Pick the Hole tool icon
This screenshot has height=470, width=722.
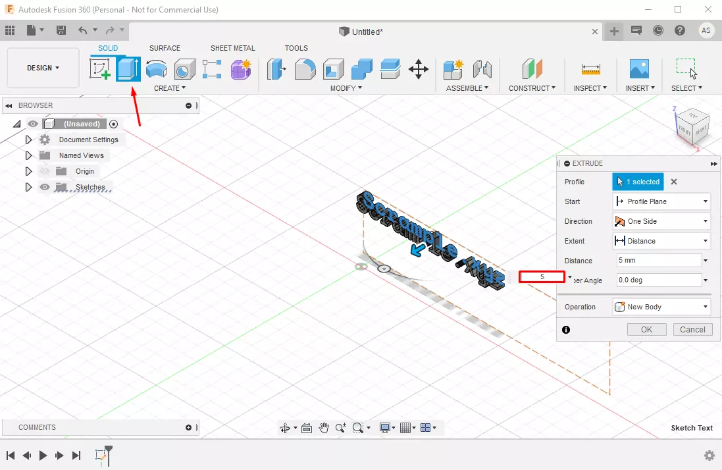pyautogui.click(x=185, y=69)
